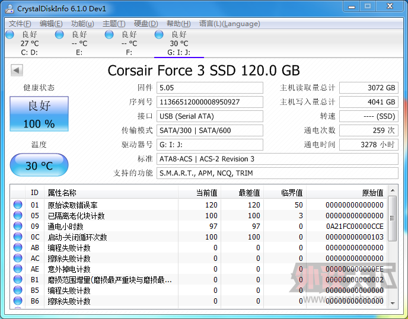Minimize the CrystalDiskInfo window
The image size is (408, 319).
(352, 7)
